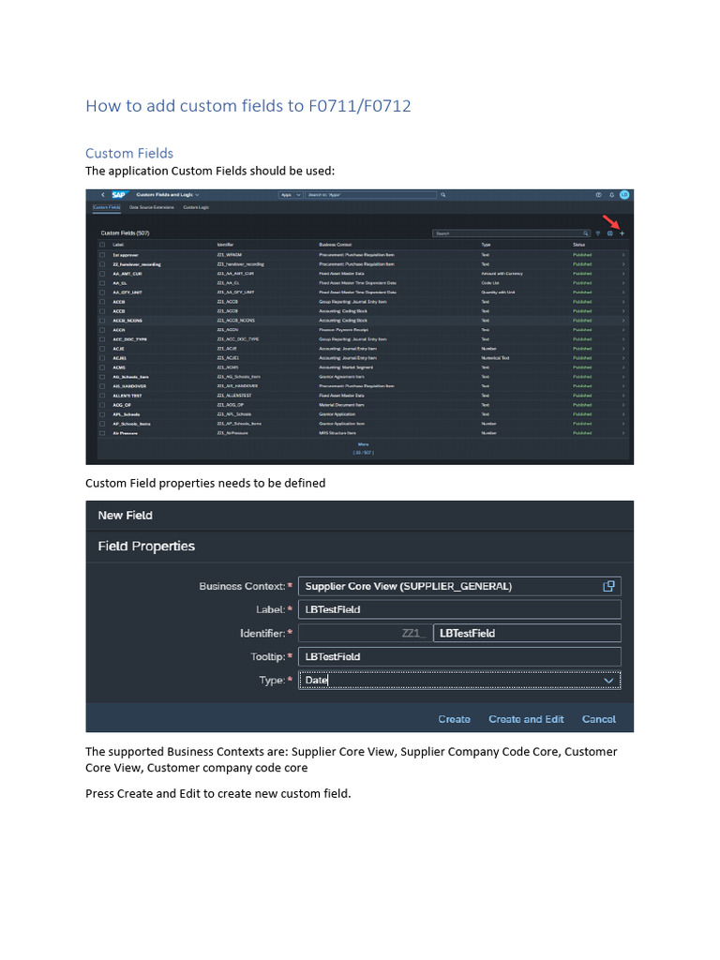Image resolution: width=720 pixels, height=960 pixels.
Task: Open details arrow for 1st approver row
Action: point(623,255)
